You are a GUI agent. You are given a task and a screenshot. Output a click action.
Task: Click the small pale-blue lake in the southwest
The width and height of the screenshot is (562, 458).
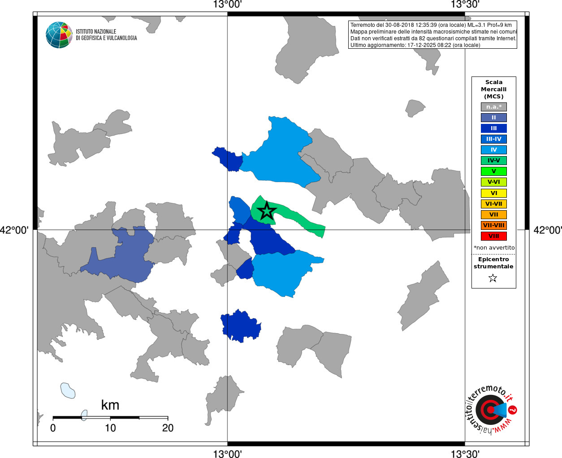click(68, 390)
